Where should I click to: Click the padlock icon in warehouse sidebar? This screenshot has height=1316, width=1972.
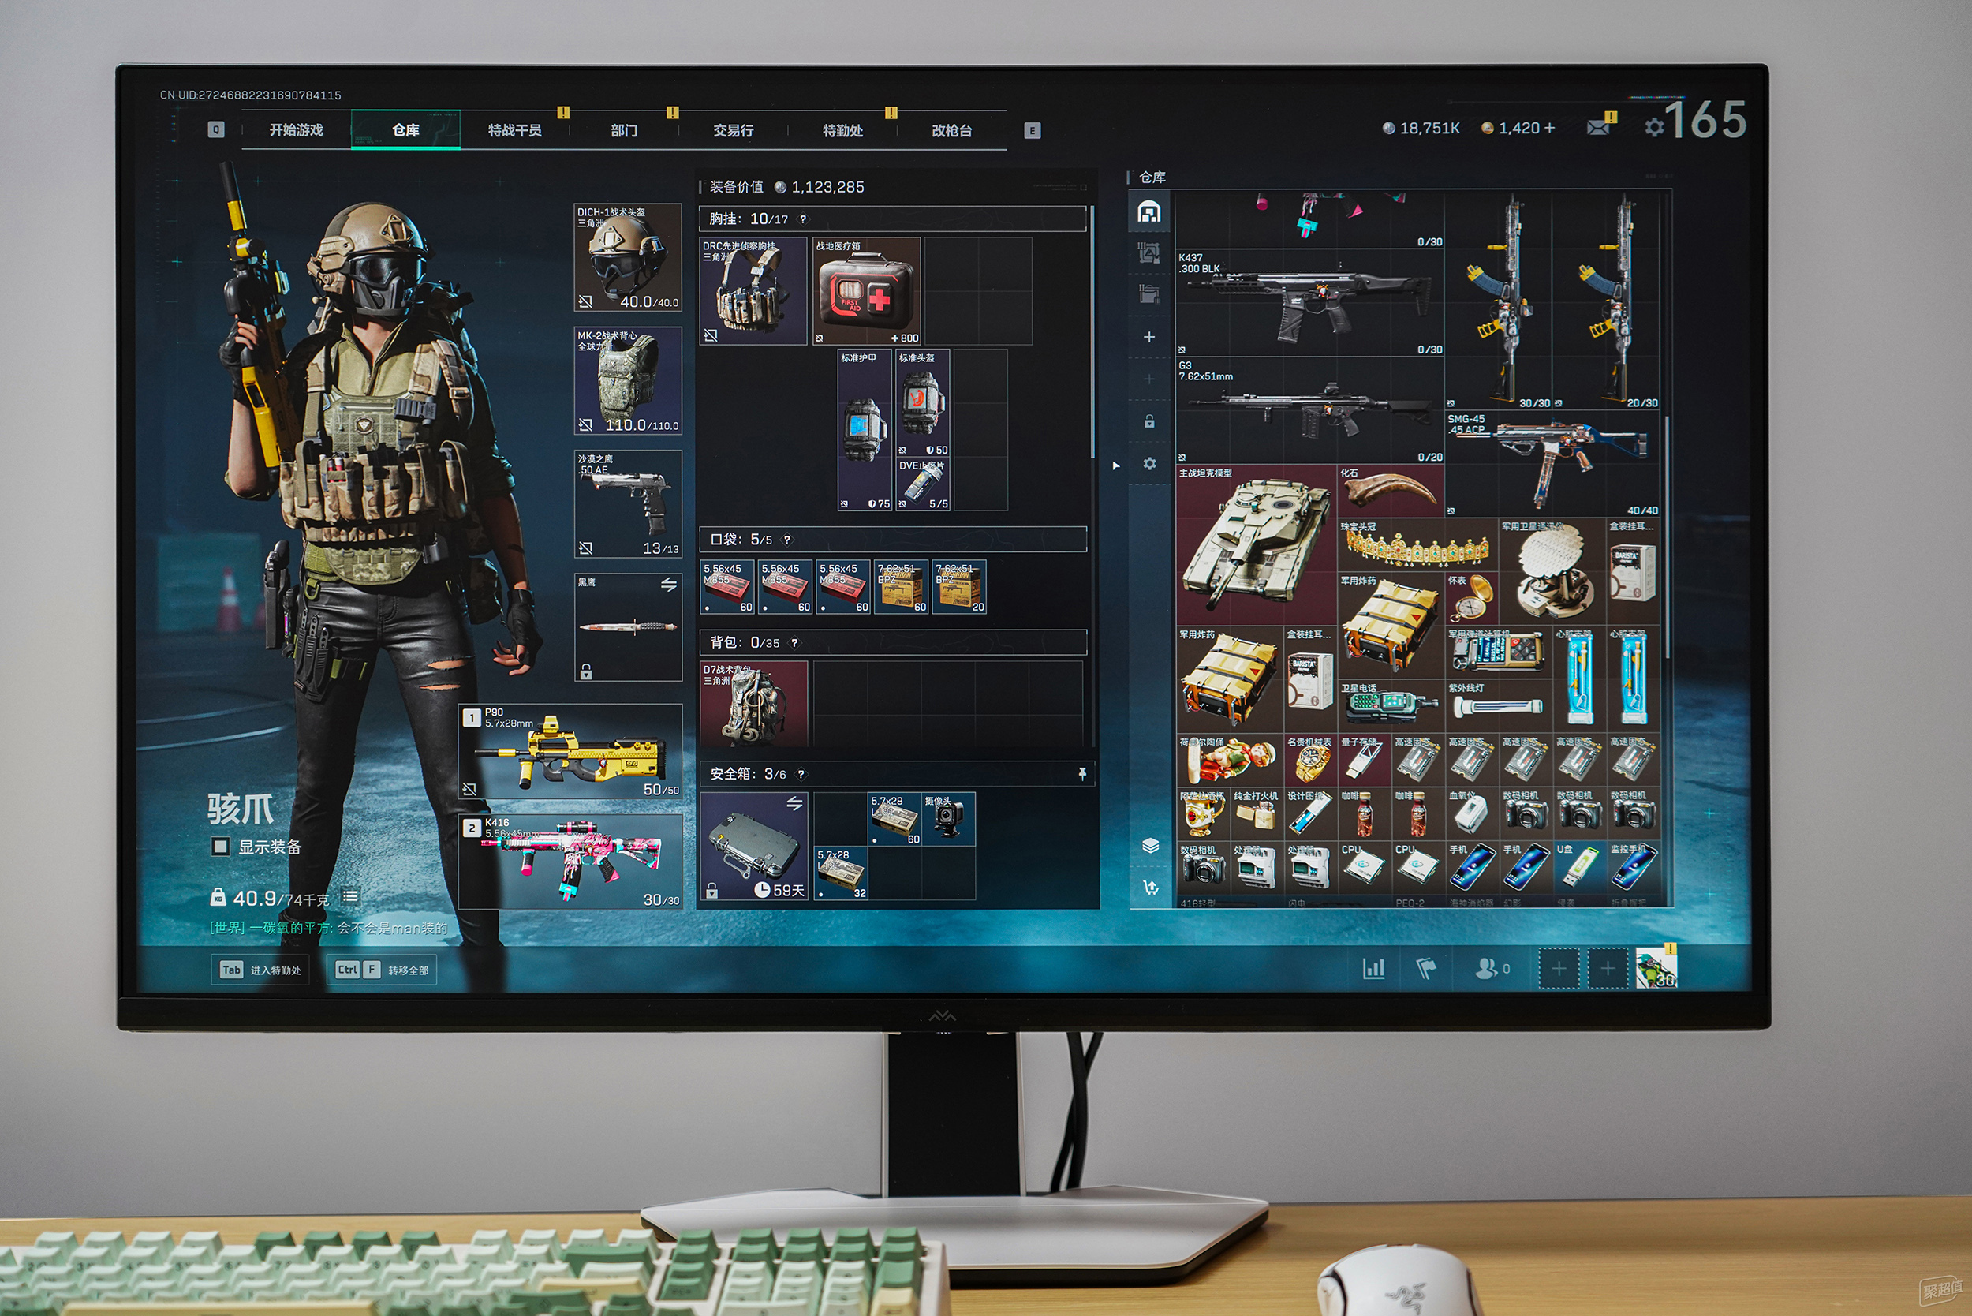[1148, 421]
